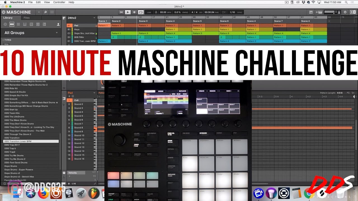Adjust the 93.00 BPM tempo value

pos(163,12)
